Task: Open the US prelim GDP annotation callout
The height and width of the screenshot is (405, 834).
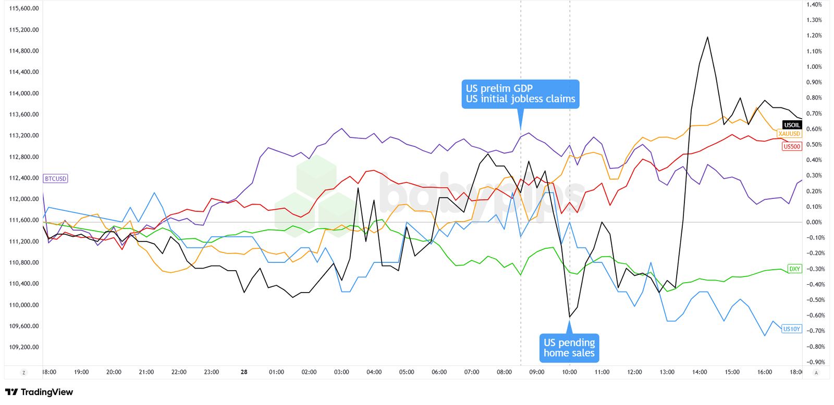Action: tap(520, 94)
